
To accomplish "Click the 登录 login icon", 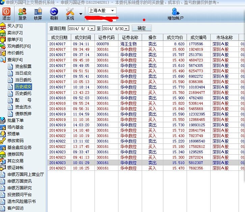I will pos(22,11).
